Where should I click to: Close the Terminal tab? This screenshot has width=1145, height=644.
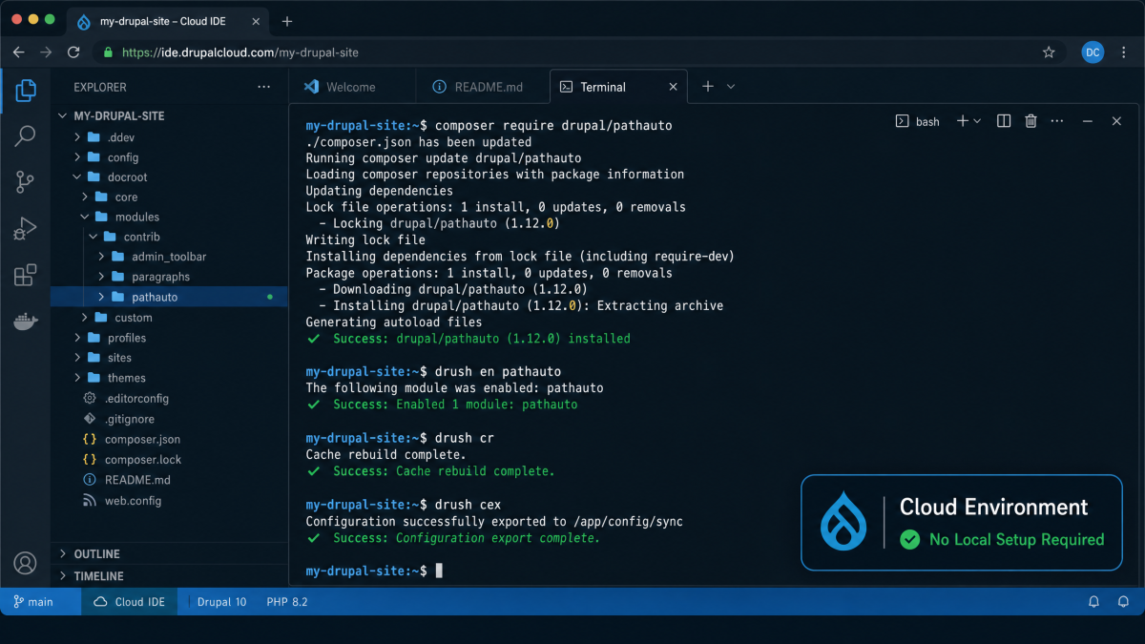(673, 87)
